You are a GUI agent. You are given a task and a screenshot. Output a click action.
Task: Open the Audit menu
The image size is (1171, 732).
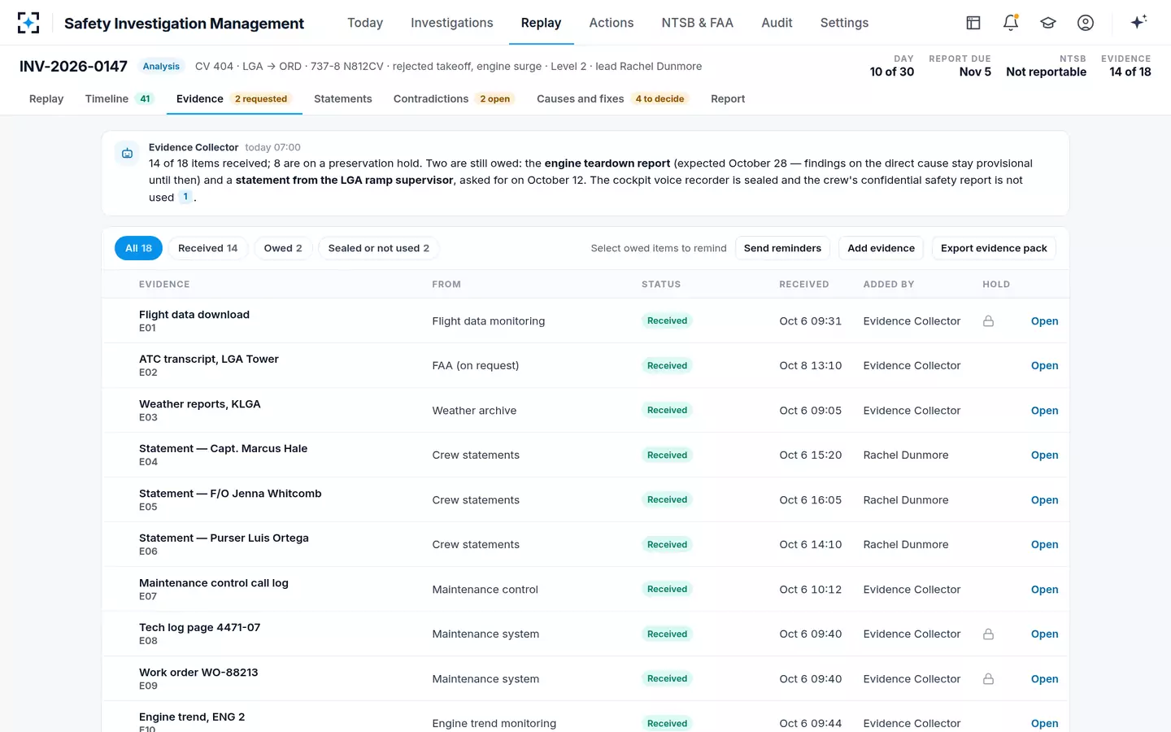[x=777, y=23]
